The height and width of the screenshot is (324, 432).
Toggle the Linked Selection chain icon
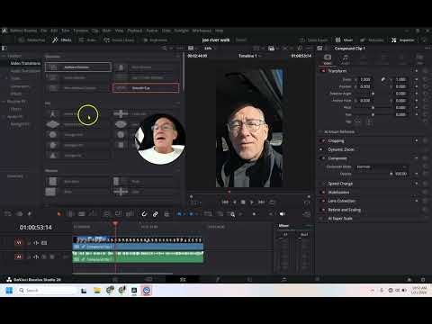[155, 214]
